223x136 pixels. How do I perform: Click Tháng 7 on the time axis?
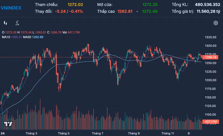(97, 133)
